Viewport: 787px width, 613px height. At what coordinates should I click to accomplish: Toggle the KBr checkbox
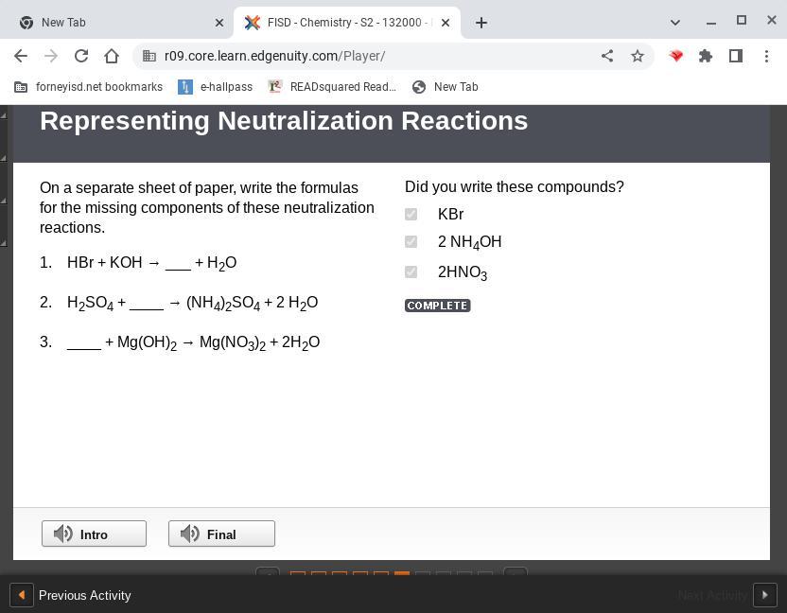pos(411,215)
